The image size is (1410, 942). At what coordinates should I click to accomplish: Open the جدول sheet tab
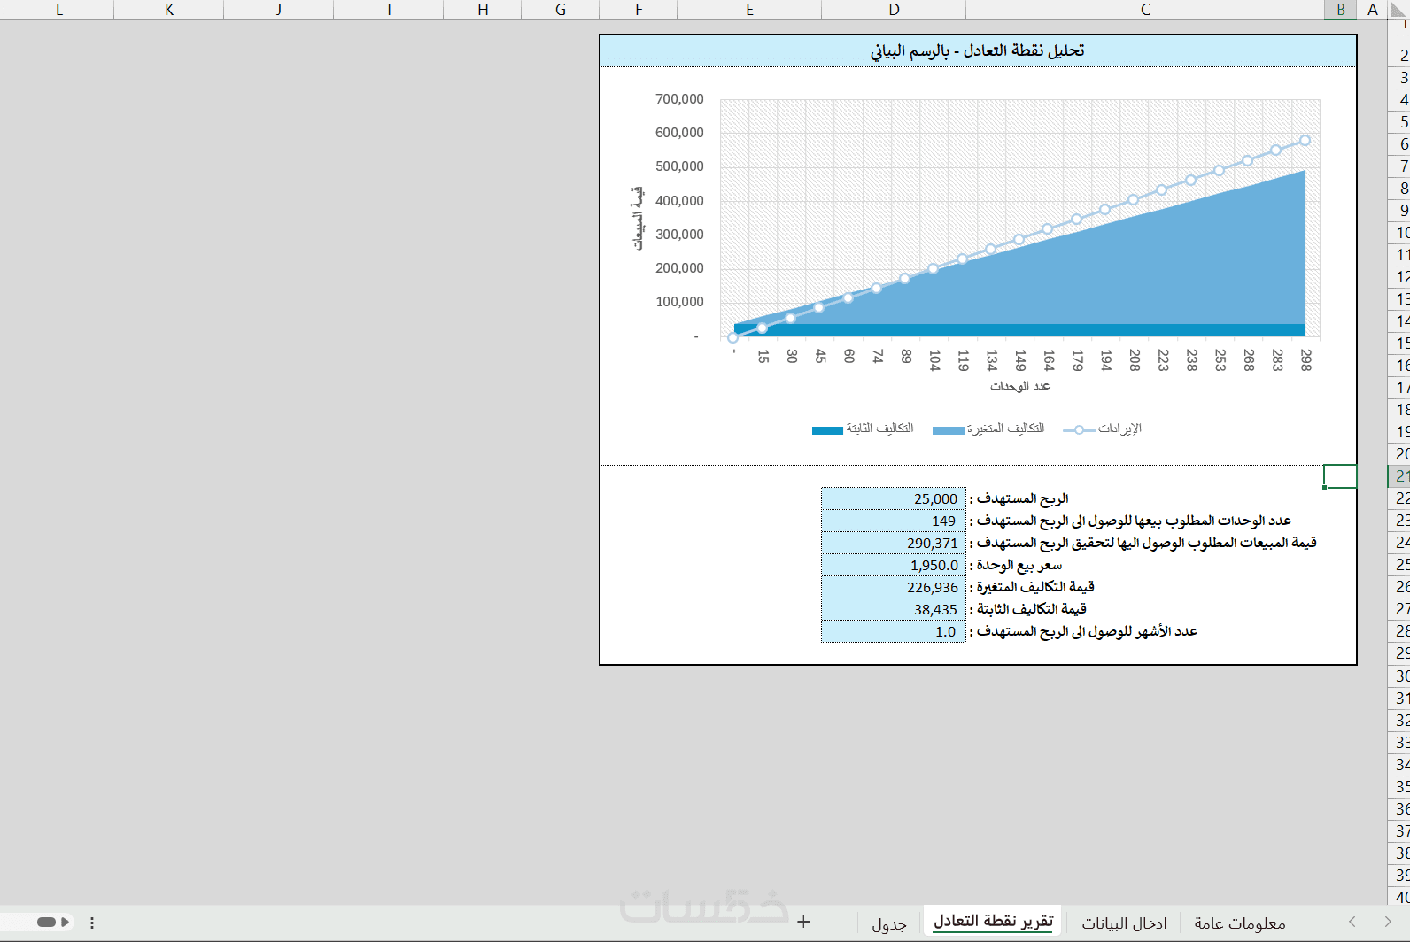[x=889, y=923]
